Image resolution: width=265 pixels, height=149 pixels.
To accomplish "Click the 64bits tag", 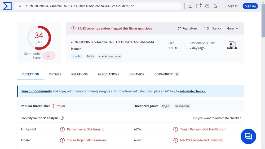I will [90, 56].
